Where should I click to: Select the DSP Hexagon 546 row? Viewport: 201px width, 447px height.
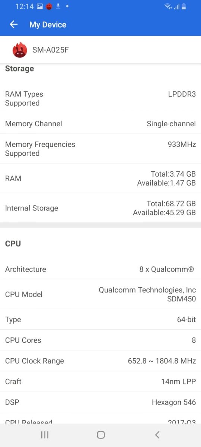[100, 402]
